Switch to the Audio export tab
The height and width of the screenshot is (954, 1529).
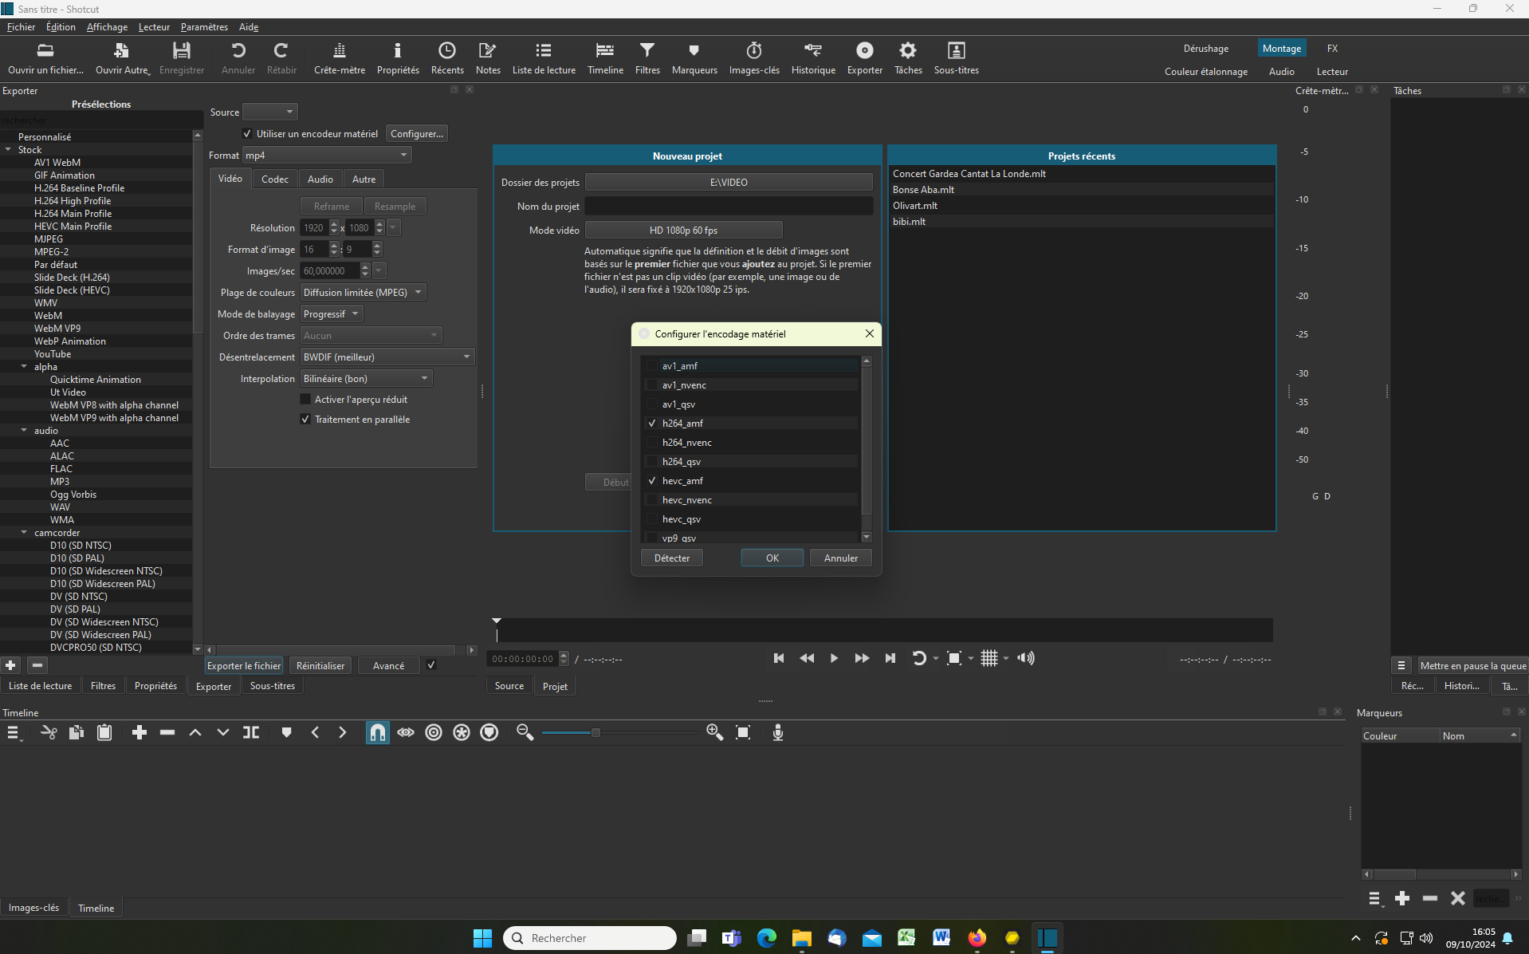coord(320,179)
